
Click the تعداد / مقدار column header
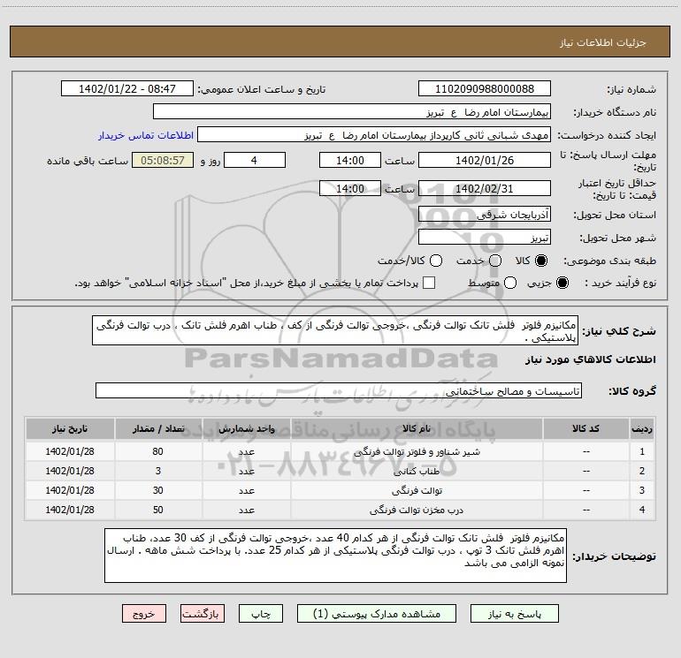158,429
